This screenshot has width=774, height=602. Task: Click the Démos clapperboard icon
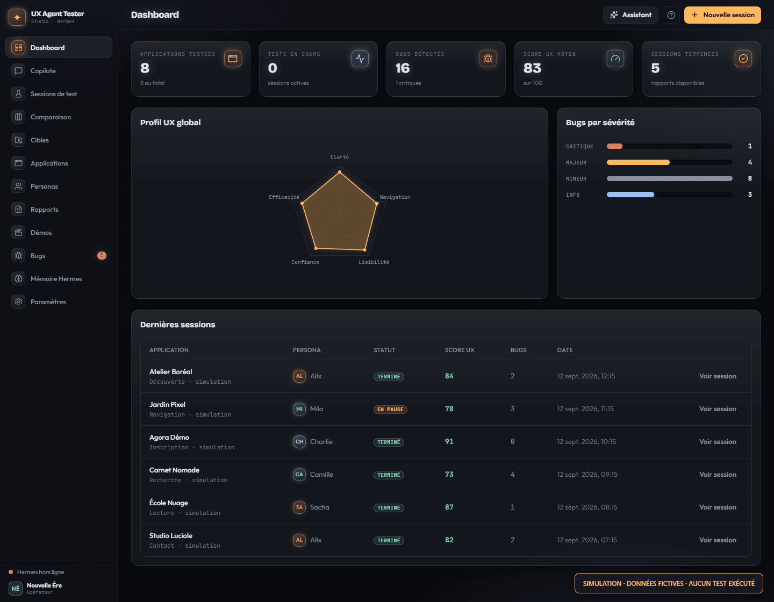(x=18, y=232)
